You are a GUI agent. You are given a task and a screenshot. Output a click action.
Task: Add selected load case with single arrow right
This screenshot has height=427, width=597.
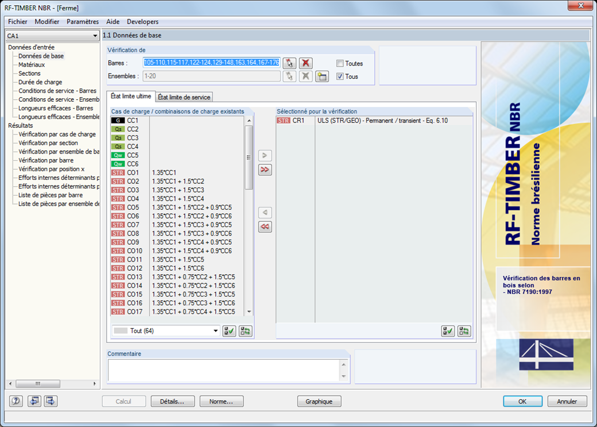(x=265, y=155)
